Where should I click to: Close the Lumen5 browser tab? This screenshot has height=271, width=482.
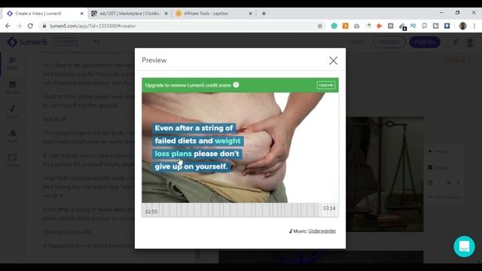[x=82, y=14]
